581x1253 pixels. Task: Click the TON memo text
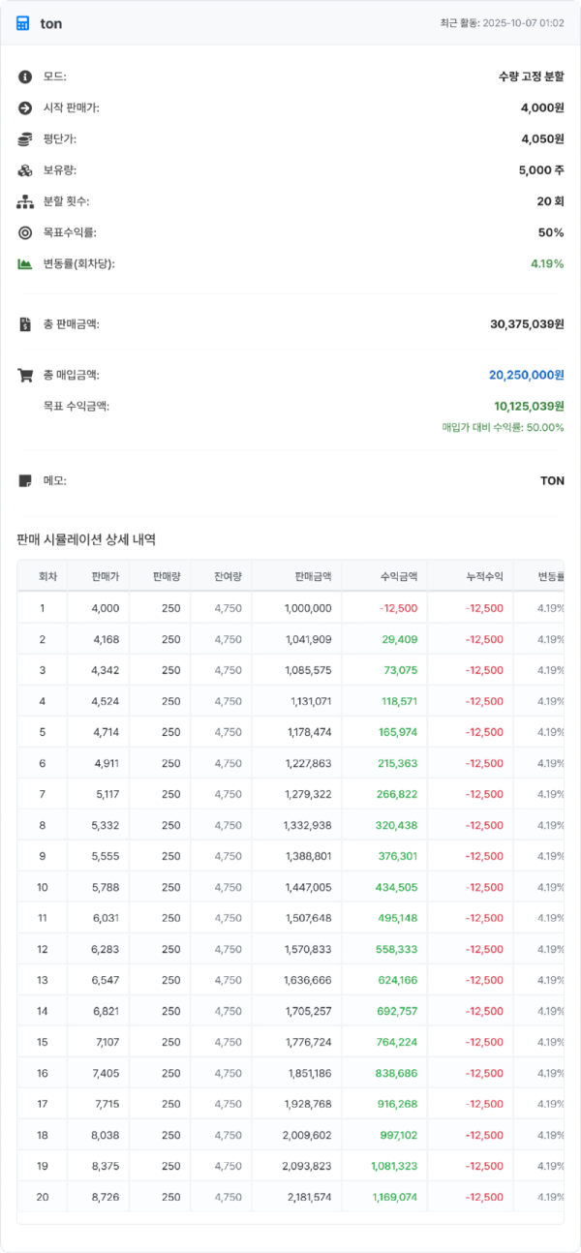tap(554, 480)
